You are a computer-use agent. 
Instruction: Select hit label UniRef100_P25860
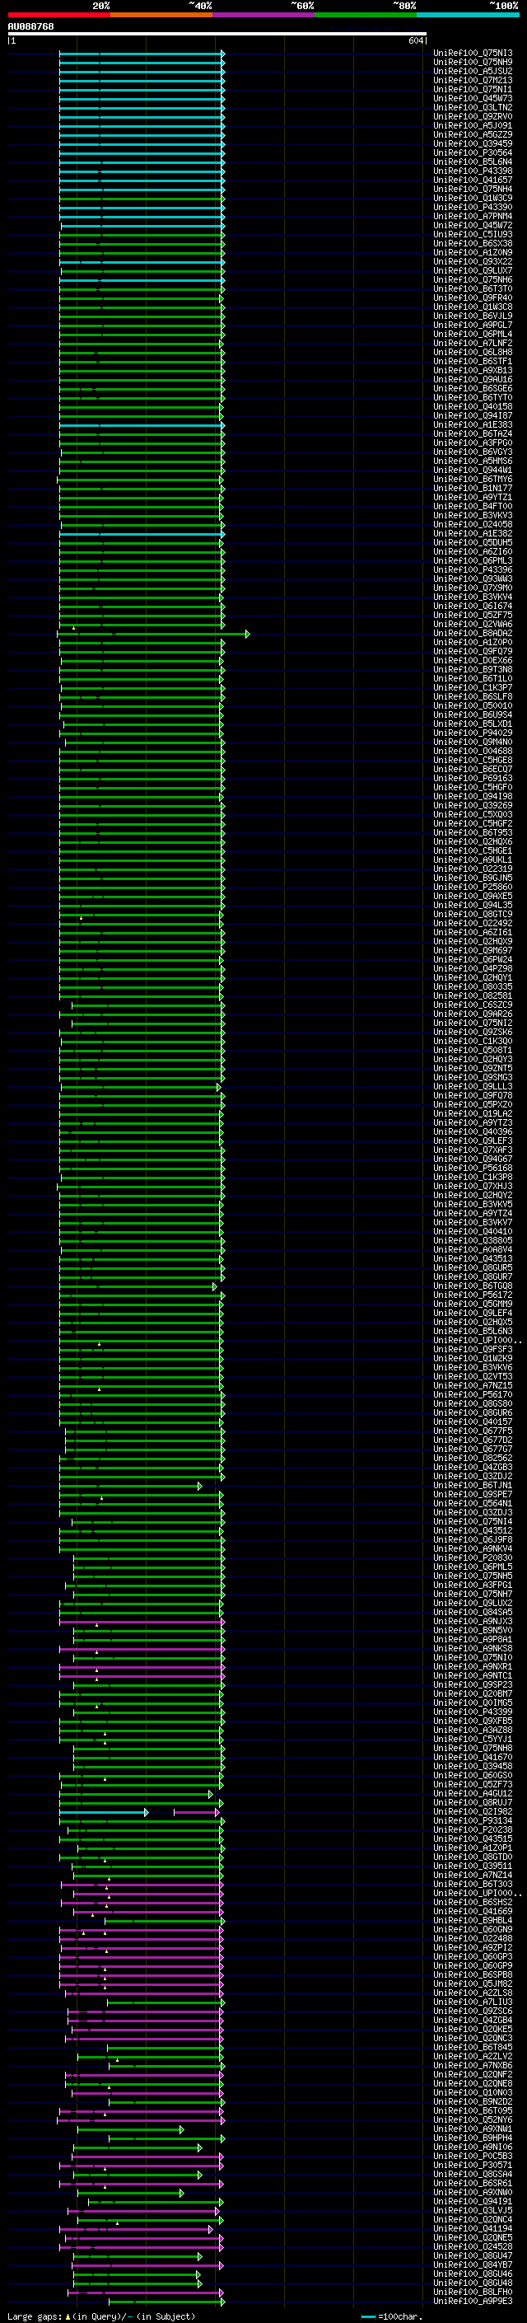[x=473, y=888]
